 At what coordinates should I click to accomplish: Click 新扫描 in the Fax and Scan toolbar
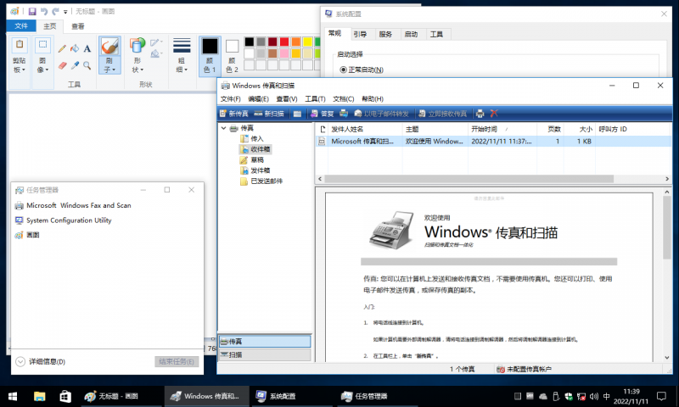269,114
